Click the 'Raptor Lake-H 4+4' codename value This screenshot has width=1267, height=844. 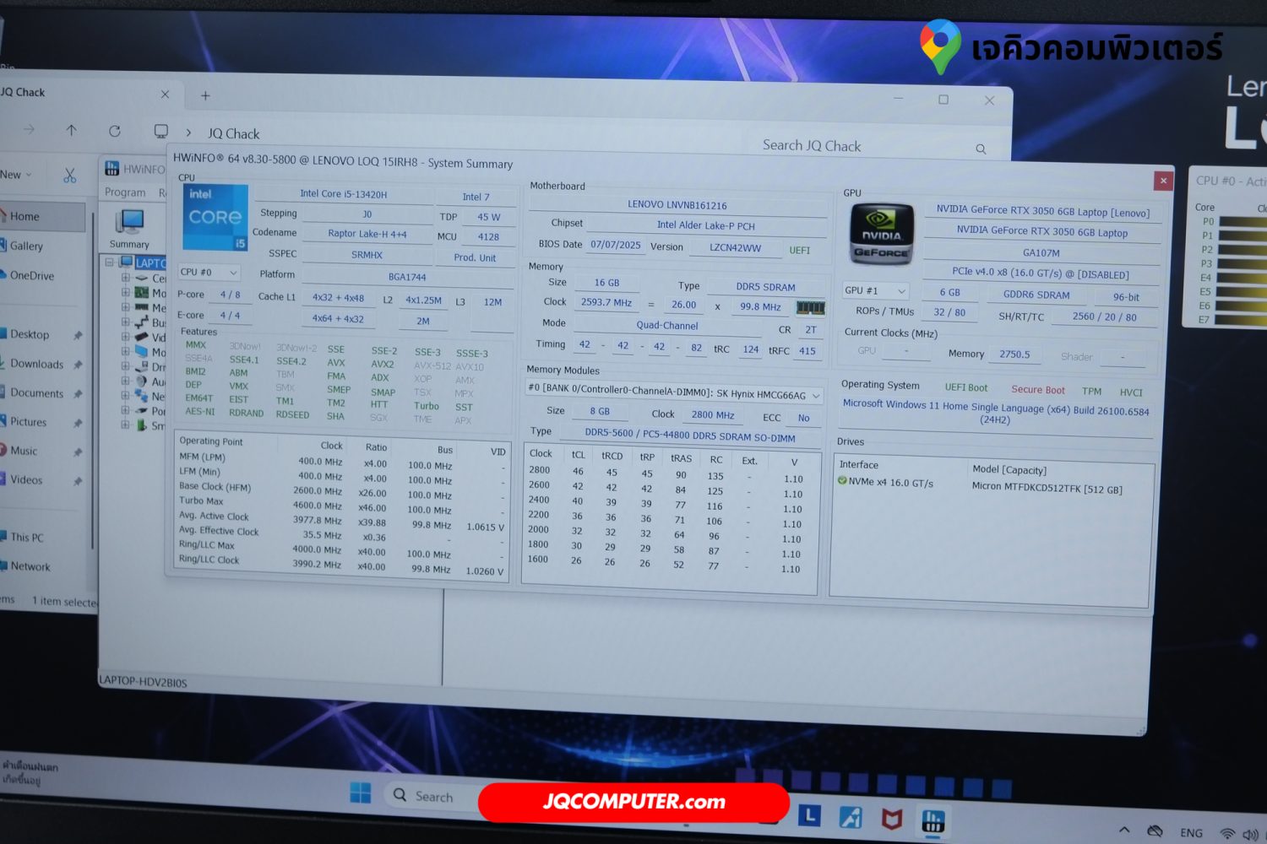click(367, 234)
